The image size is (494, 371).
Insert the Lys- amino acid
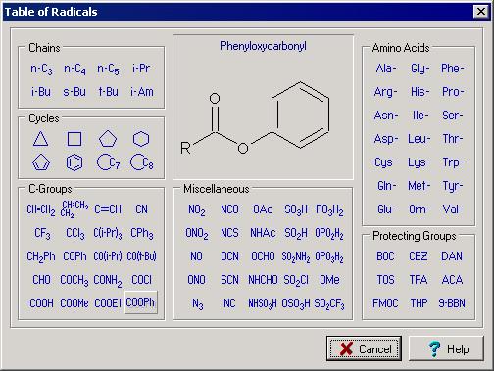(420, 162)
